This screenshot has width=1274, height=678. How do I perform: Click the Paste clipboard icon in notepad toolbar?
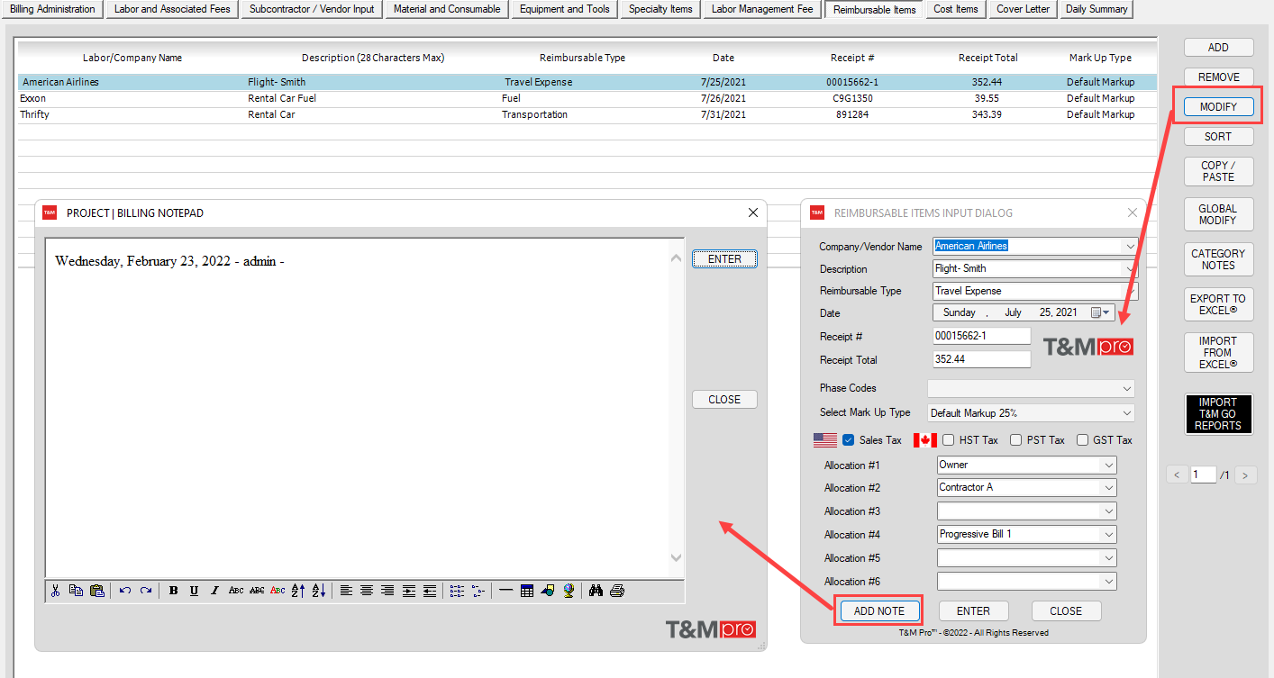pos(97,591)
